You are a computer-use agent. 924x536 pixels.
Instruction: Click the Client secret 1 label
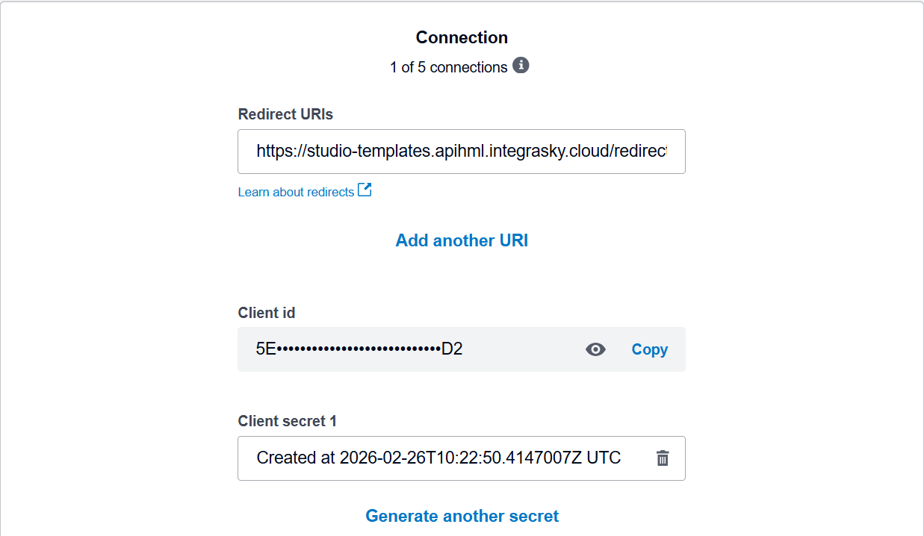288,421
